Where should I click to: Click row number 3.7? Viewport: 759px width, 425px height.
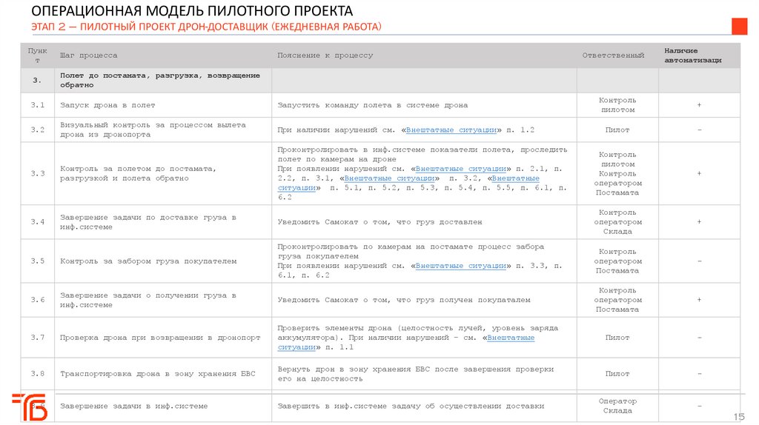37,338
